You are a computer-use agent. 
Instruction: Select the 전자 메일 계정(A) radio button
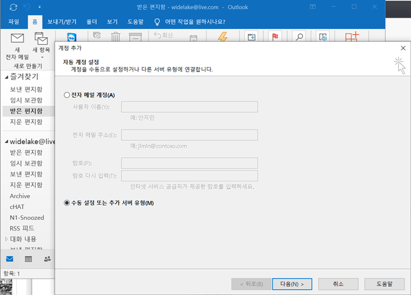coord(67,95)
